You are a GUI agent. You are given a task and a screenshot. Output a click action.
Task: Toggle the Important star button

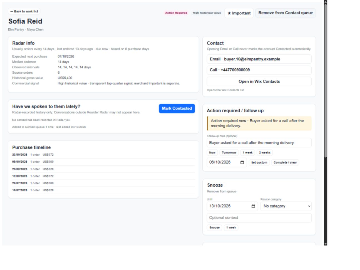click(239, 13)
